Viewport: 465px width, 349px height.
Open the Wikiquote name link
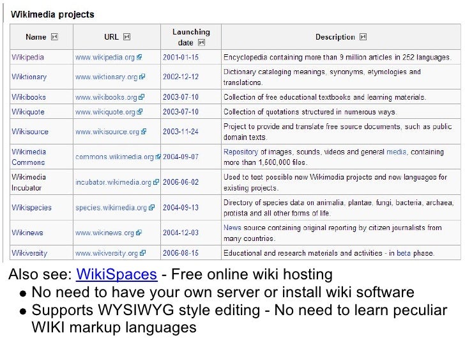[x=28, y=112]
